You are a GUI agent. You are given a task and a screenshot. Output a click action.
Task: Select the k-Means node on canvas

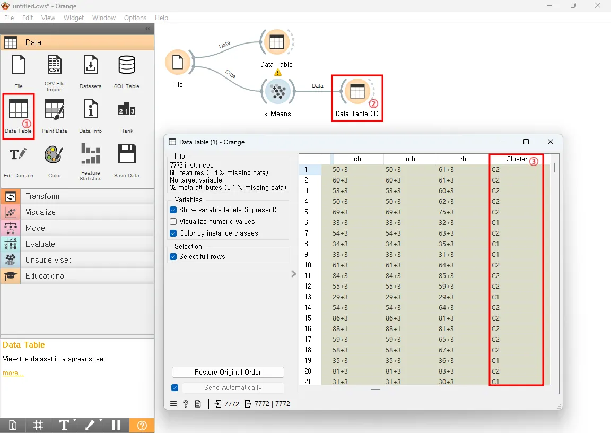(x=277, y=92)
